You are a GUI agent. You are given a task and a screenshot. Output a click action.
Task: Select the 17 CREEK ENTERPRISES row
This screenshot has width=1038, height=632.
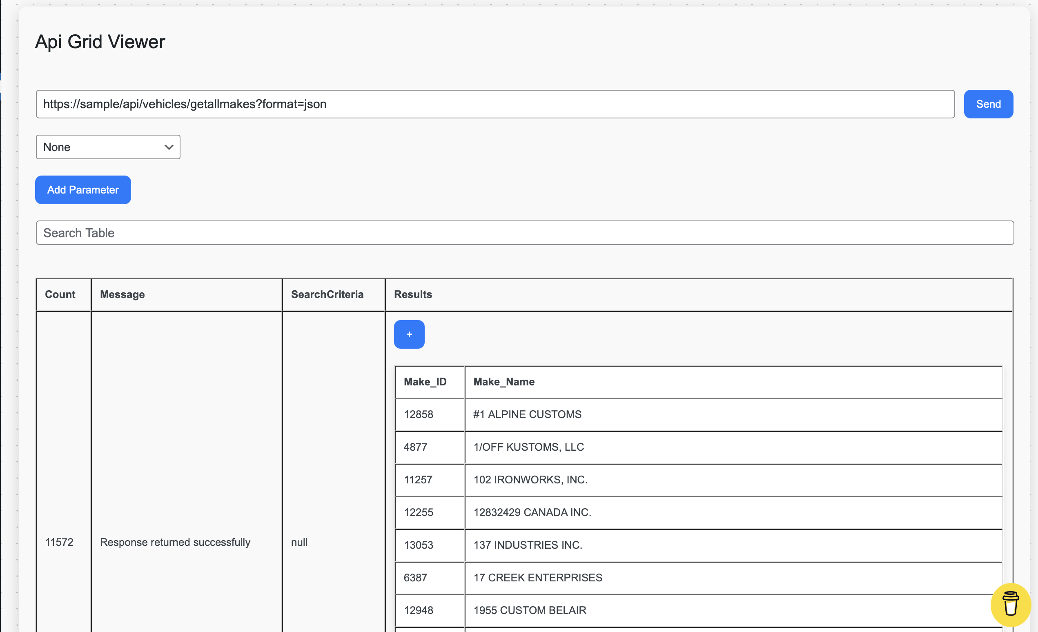click(537, 578)
